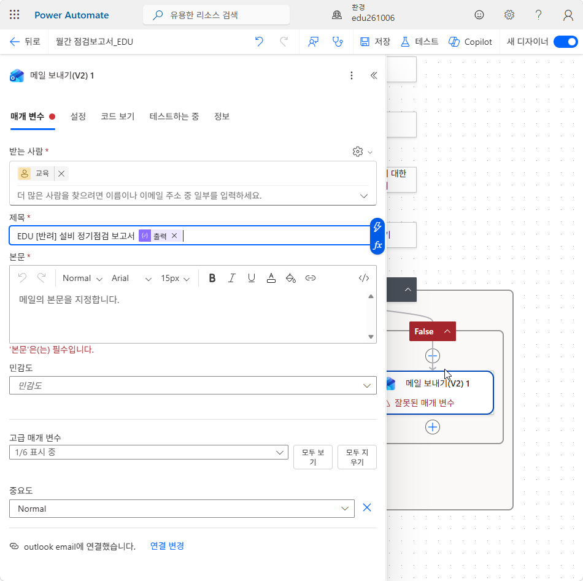This screenshot has width=583, height=581.
Task: Open the app launcher grid
Action: [15, 15]
